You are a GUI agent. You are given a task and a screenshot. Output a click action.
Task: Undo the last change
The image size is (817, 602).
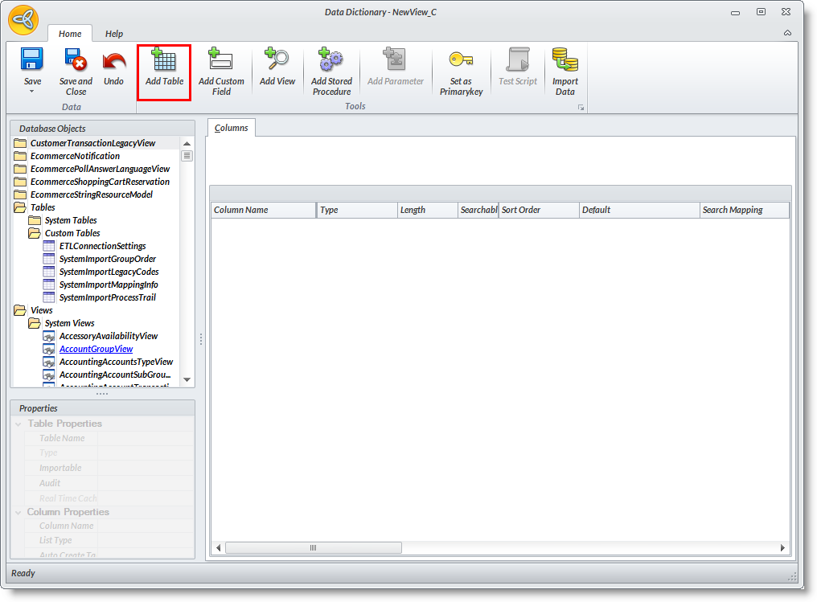tap(114, 61)
